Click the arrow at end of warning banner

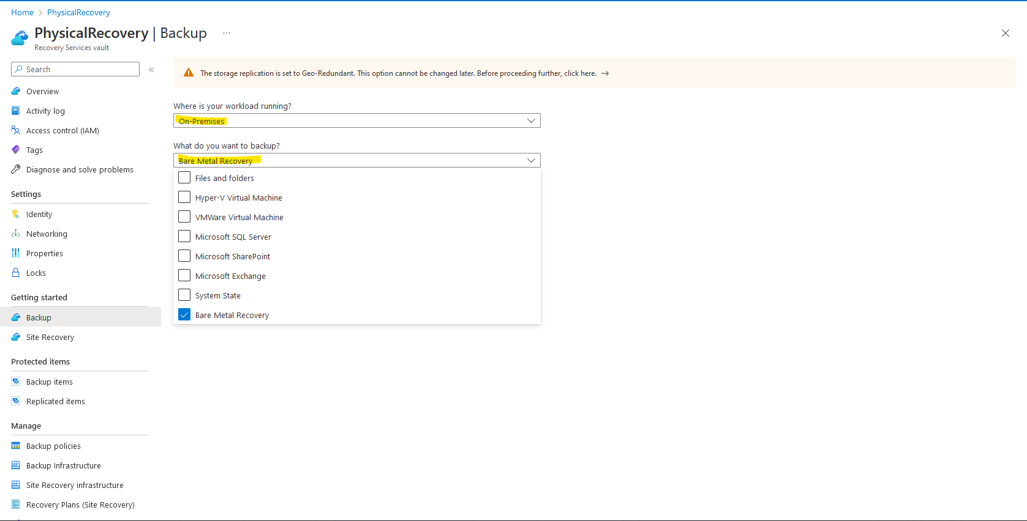click(605, 73)
